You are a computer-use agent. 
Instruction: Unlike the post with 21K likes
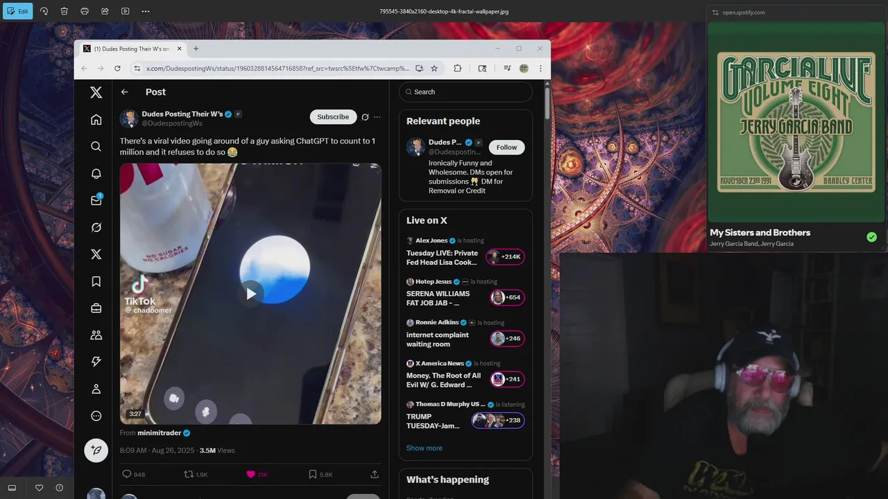point(257,474)
